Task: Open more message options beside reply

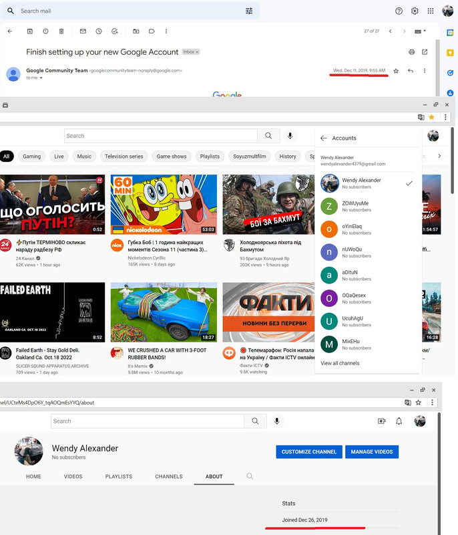Action: point(425,71)
